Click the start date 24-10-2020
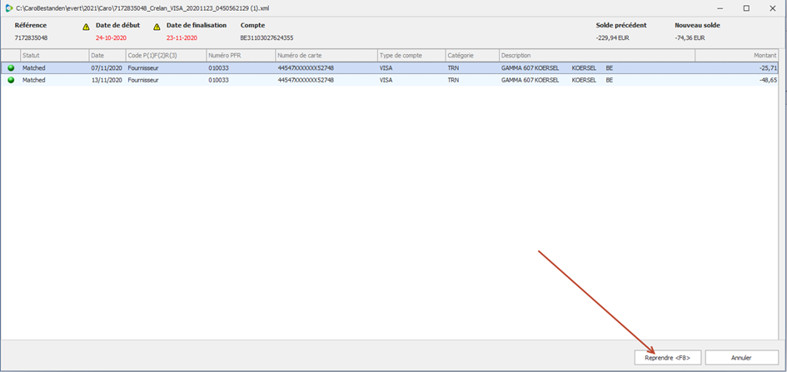 tap(111, 37)
